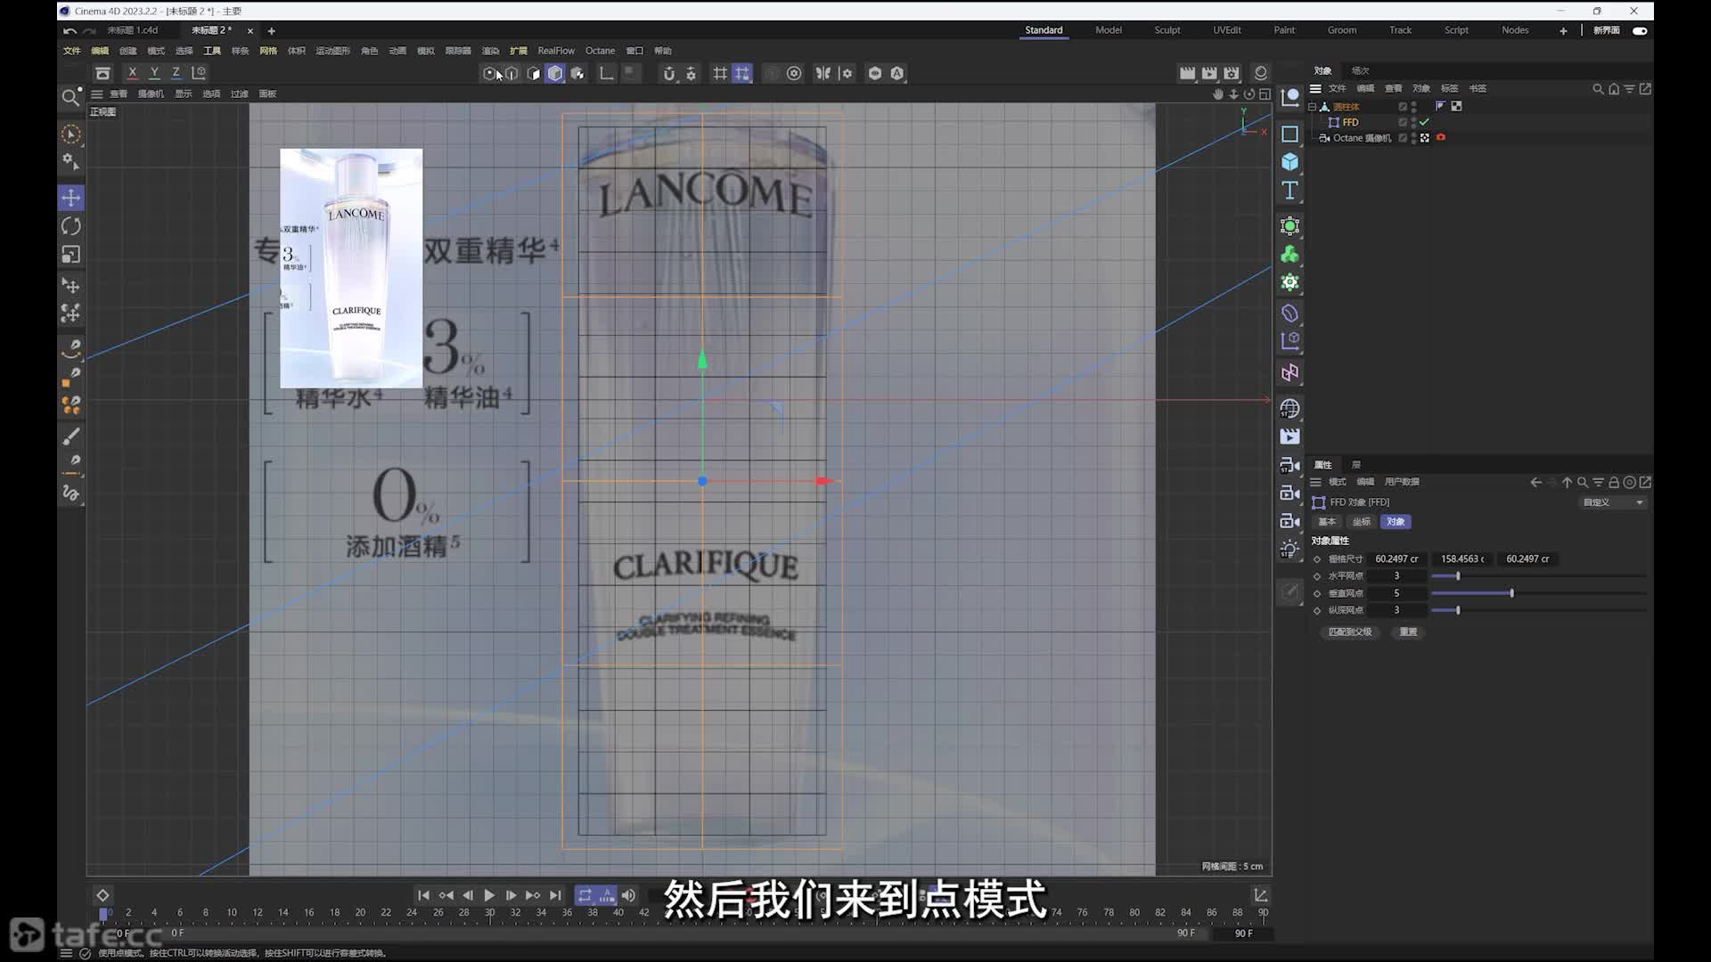
Task: Open the Rectangle spline tool
Action: click(1289, 134)
